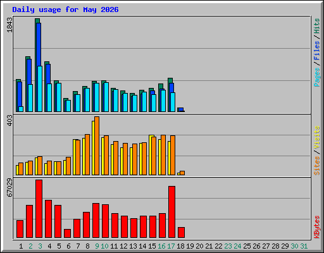Click day label 14 on axis

pyautogui.click(x=142, y=246)
